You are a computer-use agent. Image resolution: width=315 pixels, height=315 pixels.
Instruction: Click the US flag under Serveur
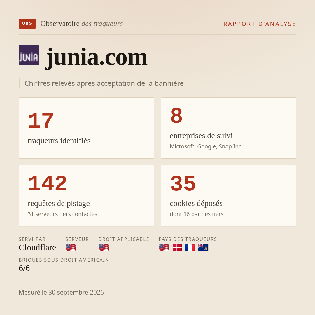(x=71, y=248)
